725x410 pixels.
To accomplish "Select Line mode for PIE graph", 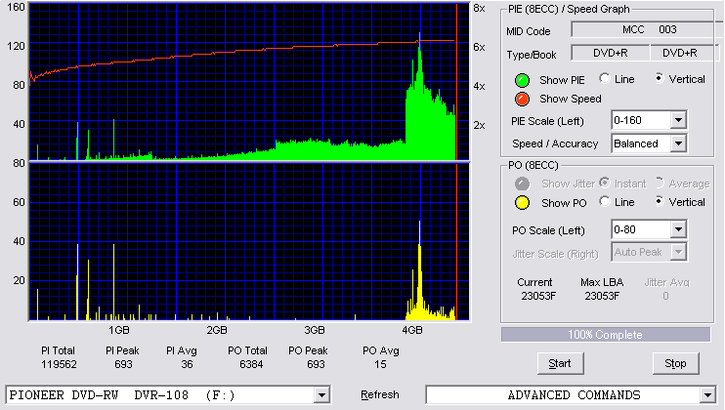I will [x=604, y=78].
